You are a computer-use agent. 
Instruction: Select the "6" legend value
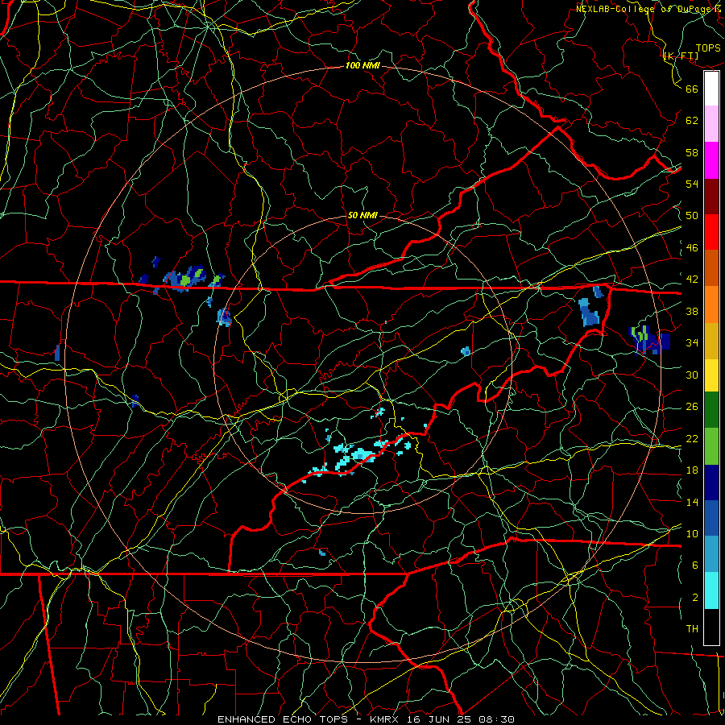pos(695,565)
